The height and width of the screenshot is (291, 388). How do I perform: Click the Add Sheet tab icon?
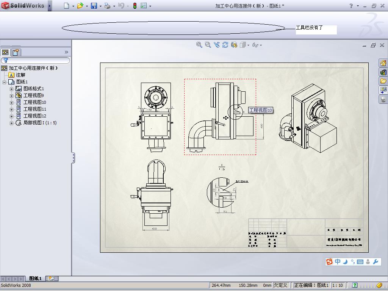52,278
